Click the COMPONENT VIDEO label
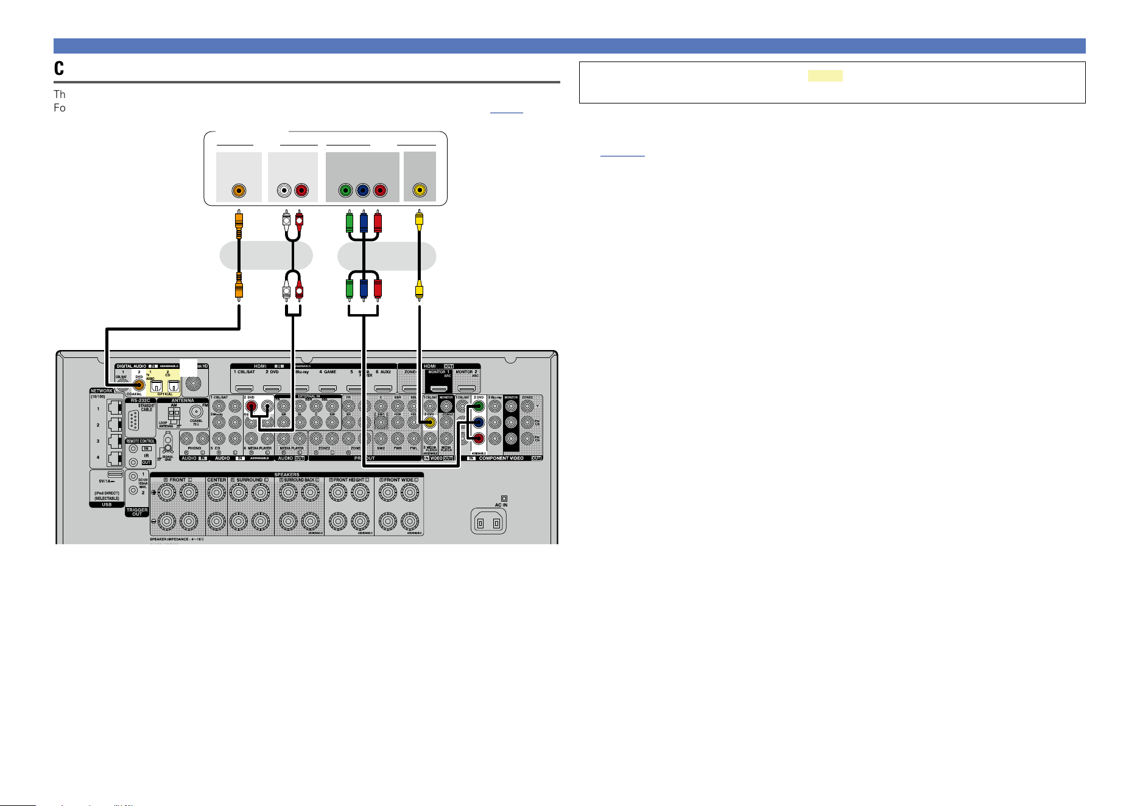 tap(501, 458)
